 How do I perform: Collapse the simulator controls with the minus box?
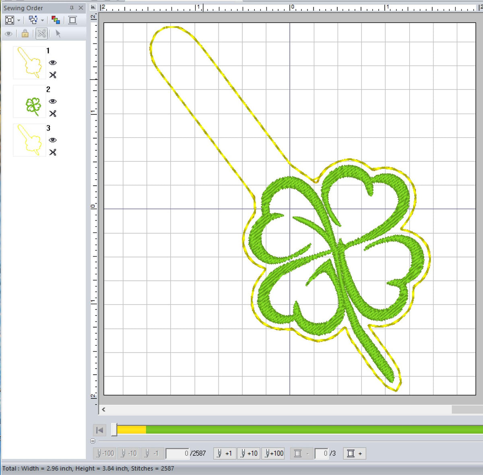click(93, 441)
